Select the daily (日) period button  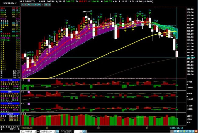point(43,5)
